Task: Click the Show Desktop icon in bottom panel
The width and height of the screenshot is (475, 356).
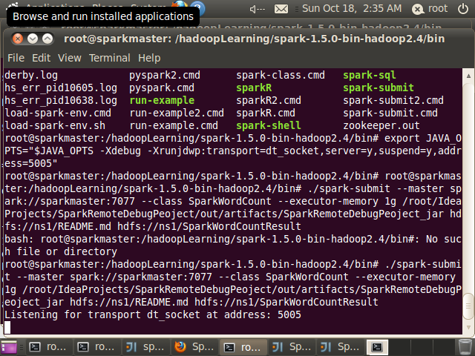Action: 9,347
